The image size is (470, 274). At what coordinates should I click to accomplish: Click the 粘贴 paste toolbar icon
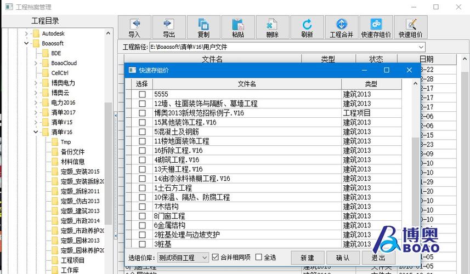pyautogui.click(x=238, y=27)
